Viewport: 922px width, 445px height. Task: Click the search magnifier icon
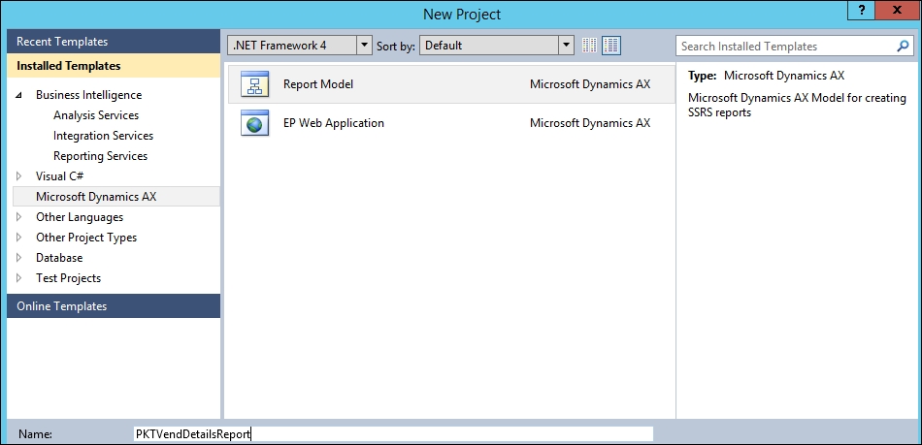click(x=903, y=47)
